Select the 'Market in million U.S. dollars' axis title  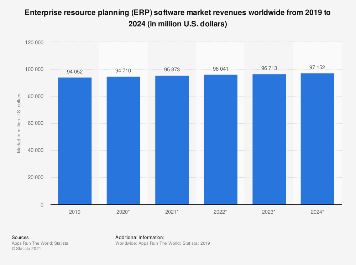point(19,123)
